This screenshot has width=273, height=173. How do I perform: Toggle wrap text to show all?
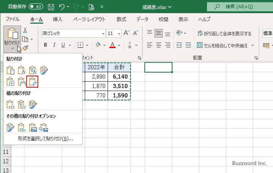(x=224, y=33)
